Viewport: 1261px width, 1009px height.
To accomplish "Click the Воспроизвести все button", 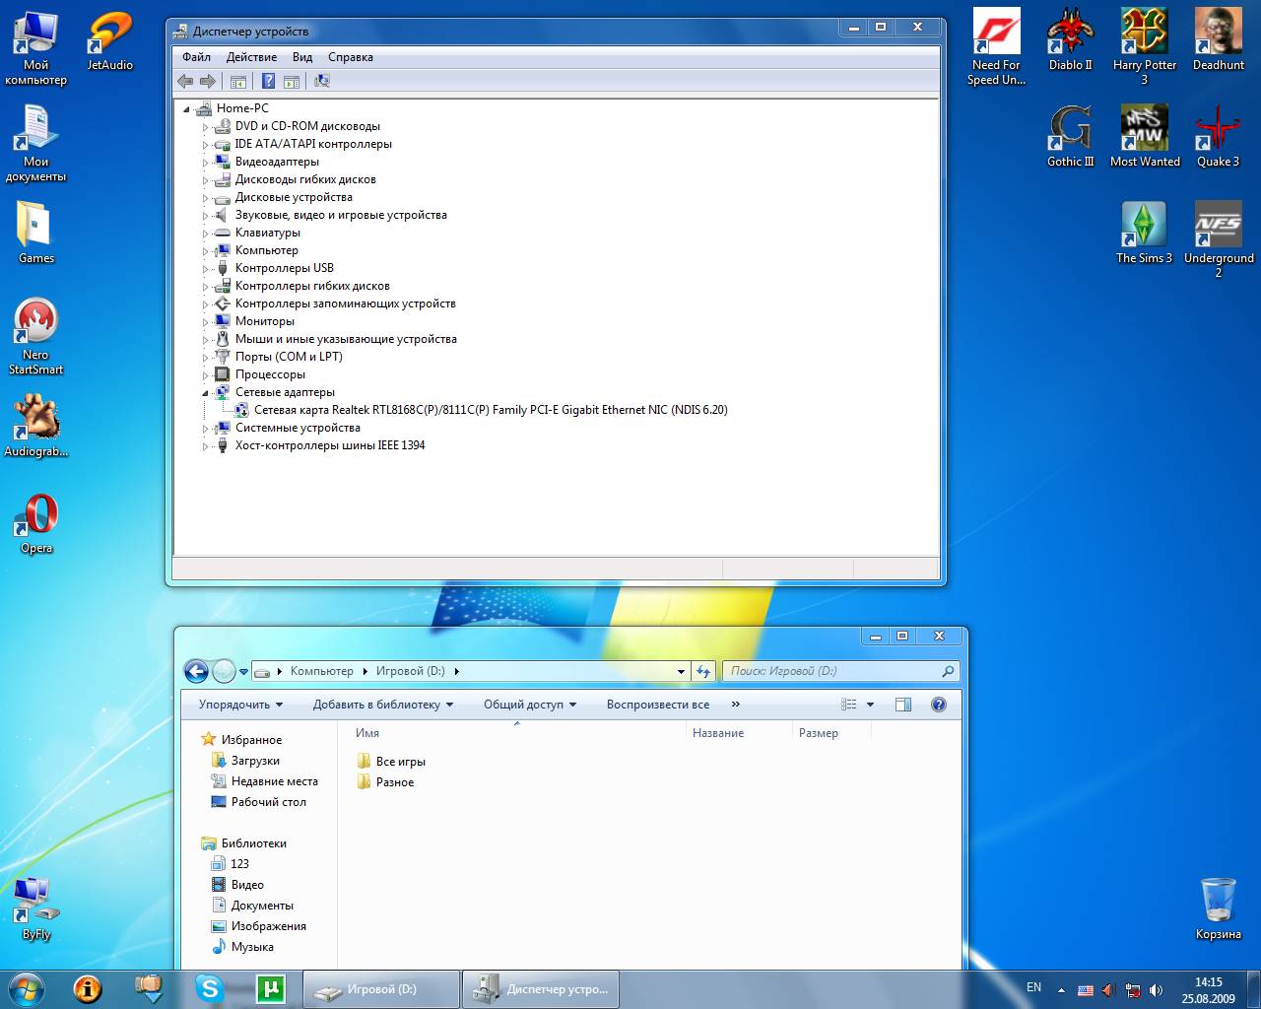I will 657,705.
